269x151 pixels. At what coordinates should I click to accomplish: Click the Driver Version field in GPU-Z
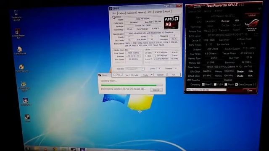pos(229,67)
